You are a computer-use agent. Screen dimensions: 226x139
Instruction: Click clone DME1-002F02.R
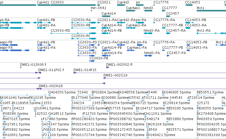(119, 65)
